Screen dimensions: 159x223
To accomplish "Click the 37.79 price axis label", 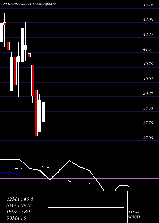I will pos(148,123).
